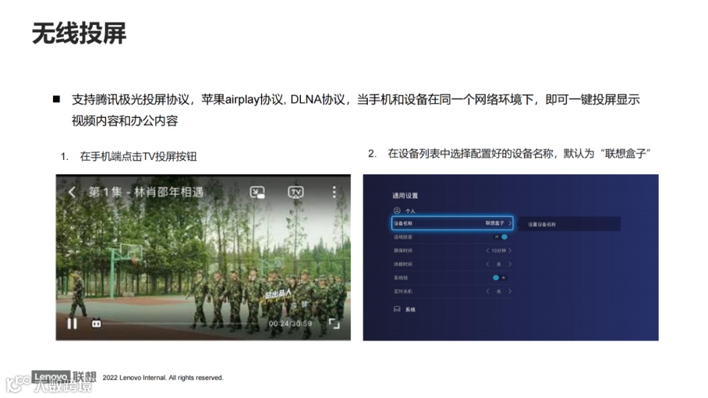The image size is (708, 398).
Task: Click the 系统锁 row label
Action: click(x=401, y=278)
